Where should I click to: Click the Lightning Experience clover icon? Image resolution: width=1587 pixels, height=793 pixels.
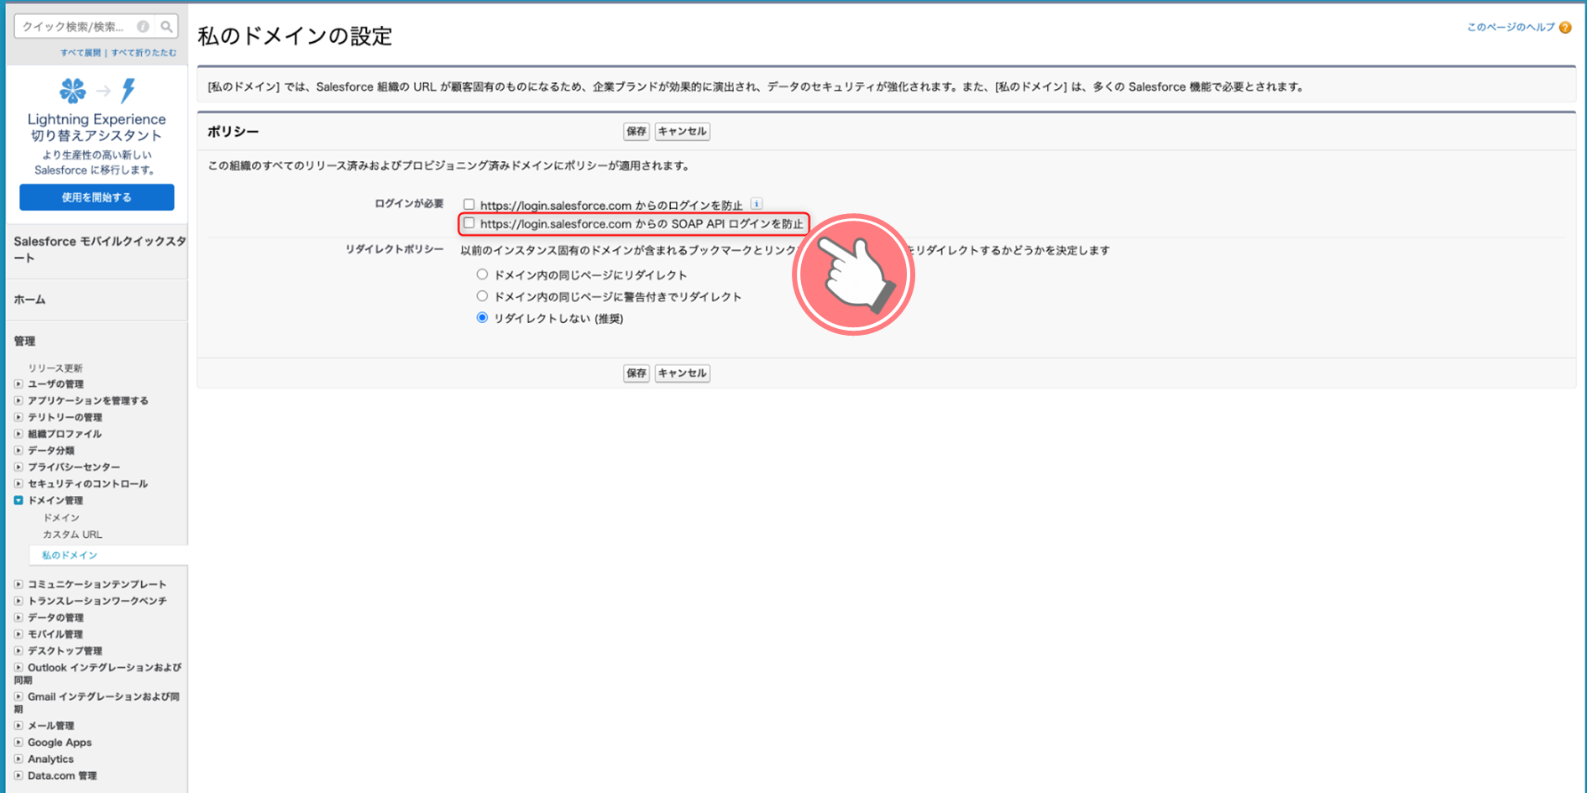click(73, 90)
